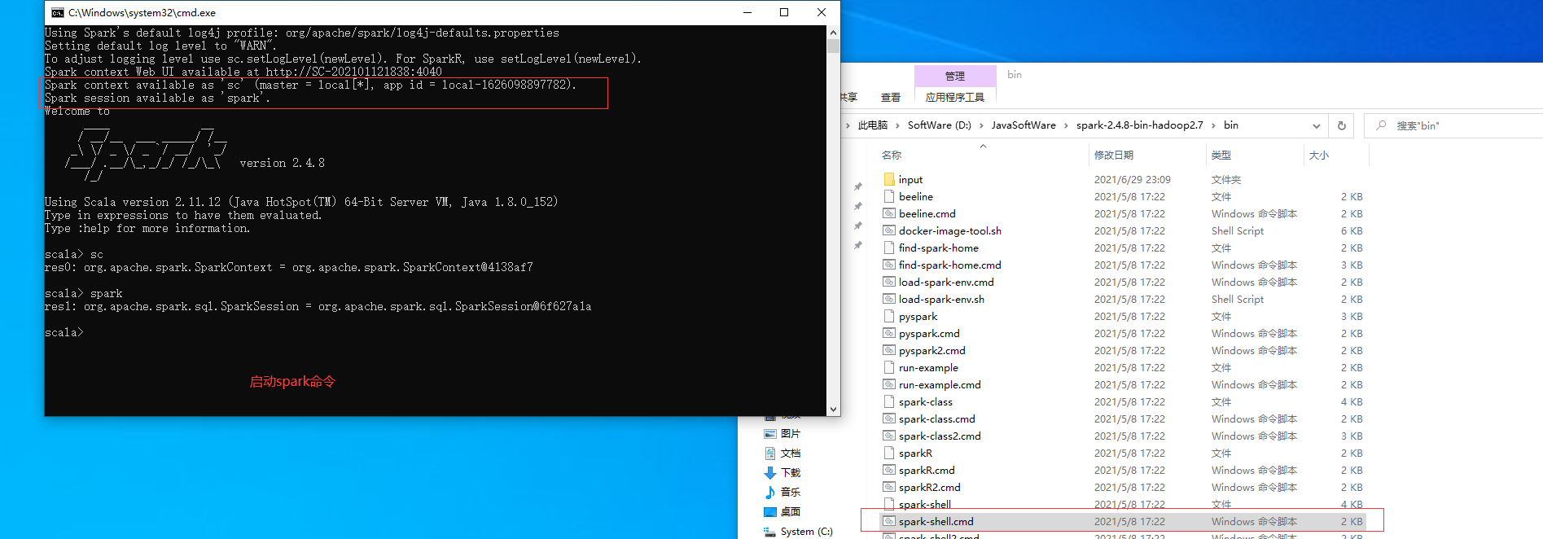Click the pyspark2.cmd script icon
The image size is (1543, 539).
pos(889,350)
